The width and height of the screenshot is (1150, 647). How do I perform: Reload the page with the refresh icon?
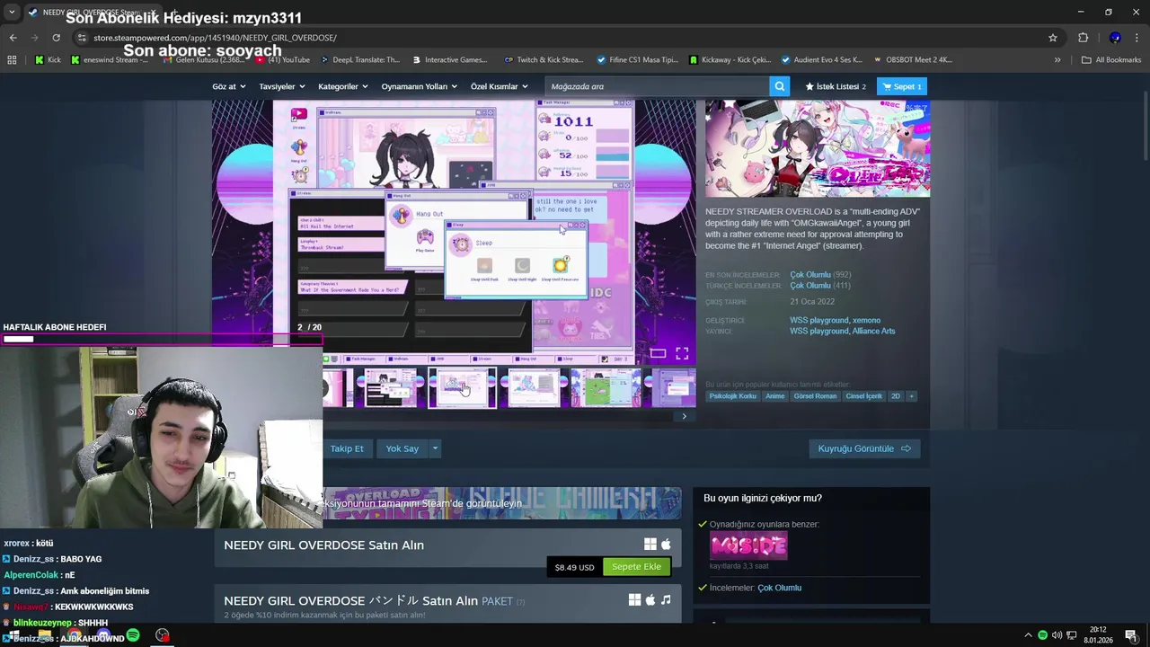56,38
